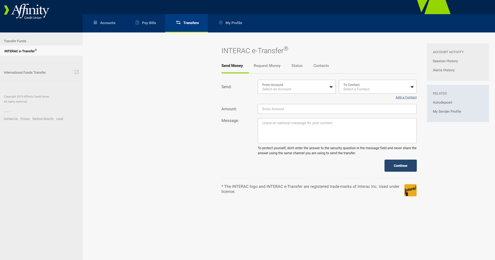Screen dimensions: 495x260
Task: Open the Accounts menu
Action: (x=104, y=23)
